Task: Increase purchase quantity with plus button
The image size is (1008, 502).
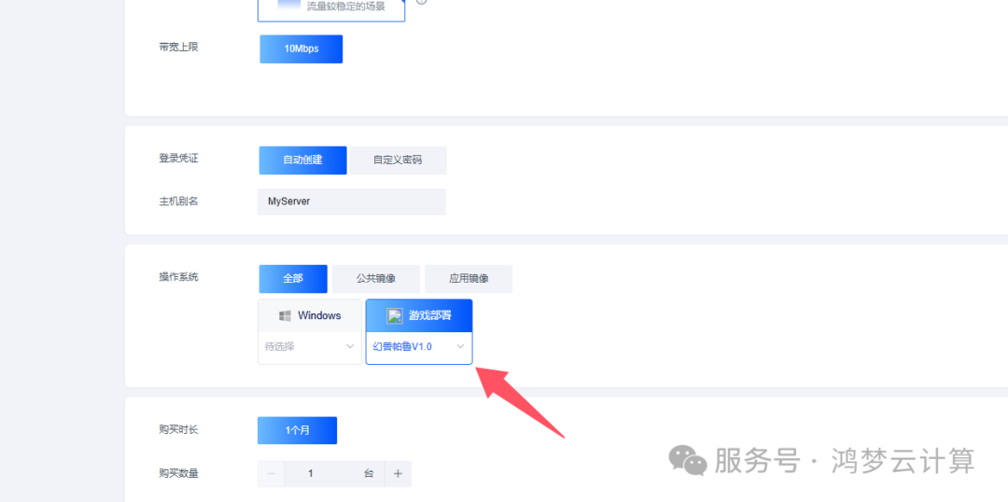Action: [x=398, y=474]
